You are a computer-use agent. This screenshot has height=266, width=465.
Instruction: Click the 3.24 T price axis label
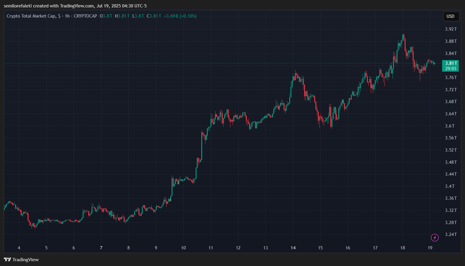(x=451, y=234)
